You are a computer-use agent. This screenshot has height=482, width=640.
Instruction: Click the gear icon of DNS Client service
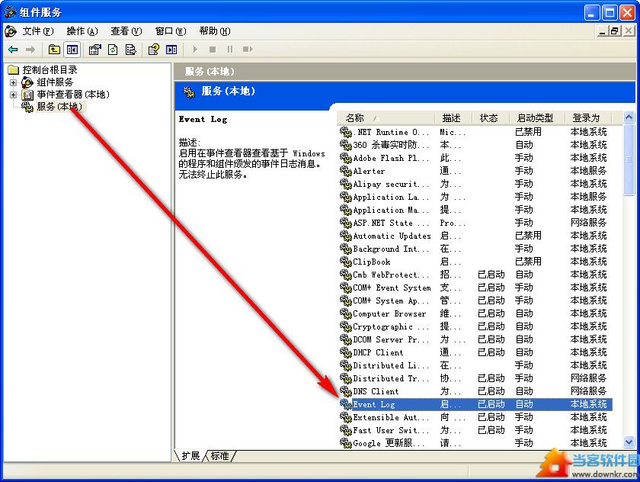click(346, 391)
